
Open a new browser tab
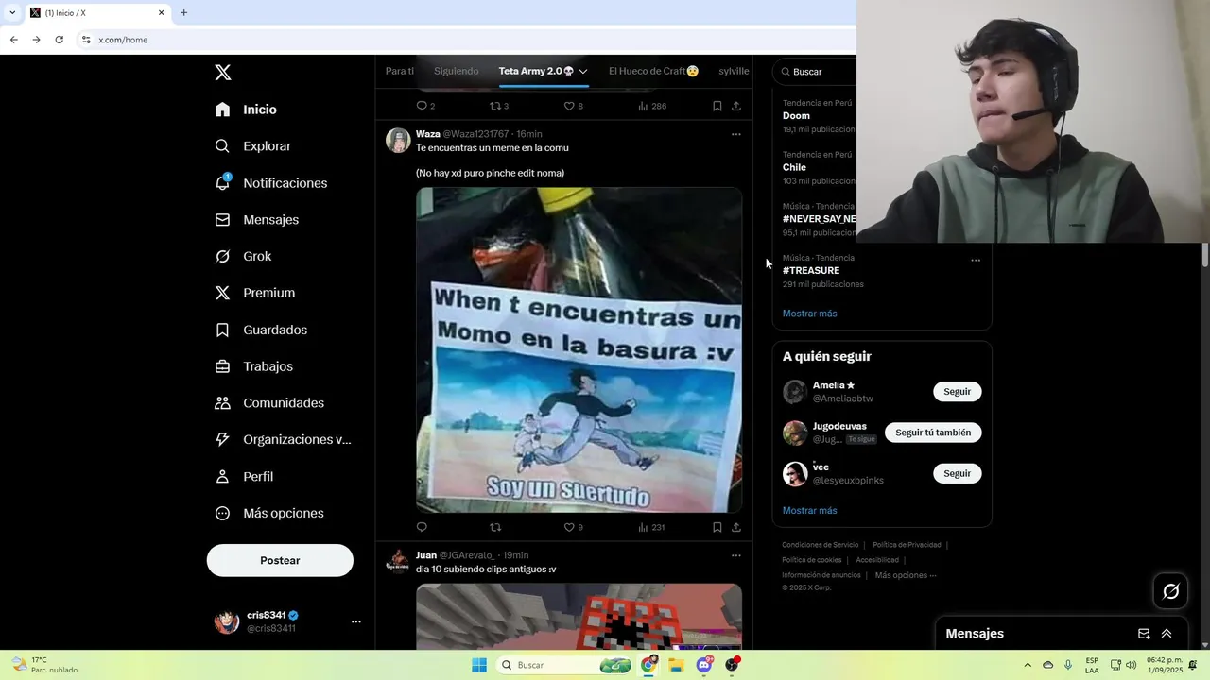click(183, 13)
